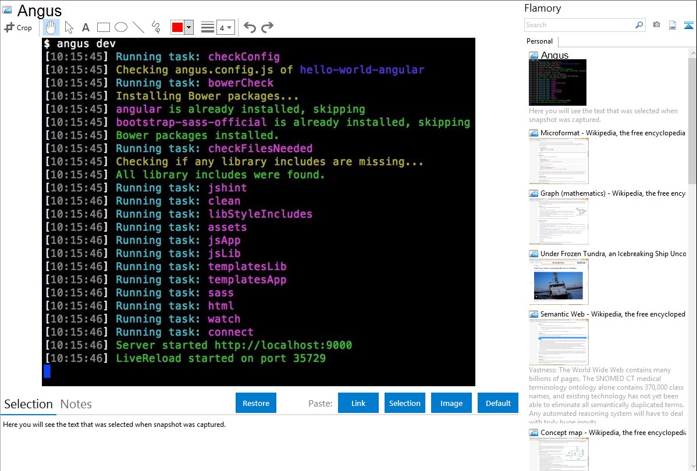Select the straight line tool
Screen dimensions: 697x471
click(138, 27)
